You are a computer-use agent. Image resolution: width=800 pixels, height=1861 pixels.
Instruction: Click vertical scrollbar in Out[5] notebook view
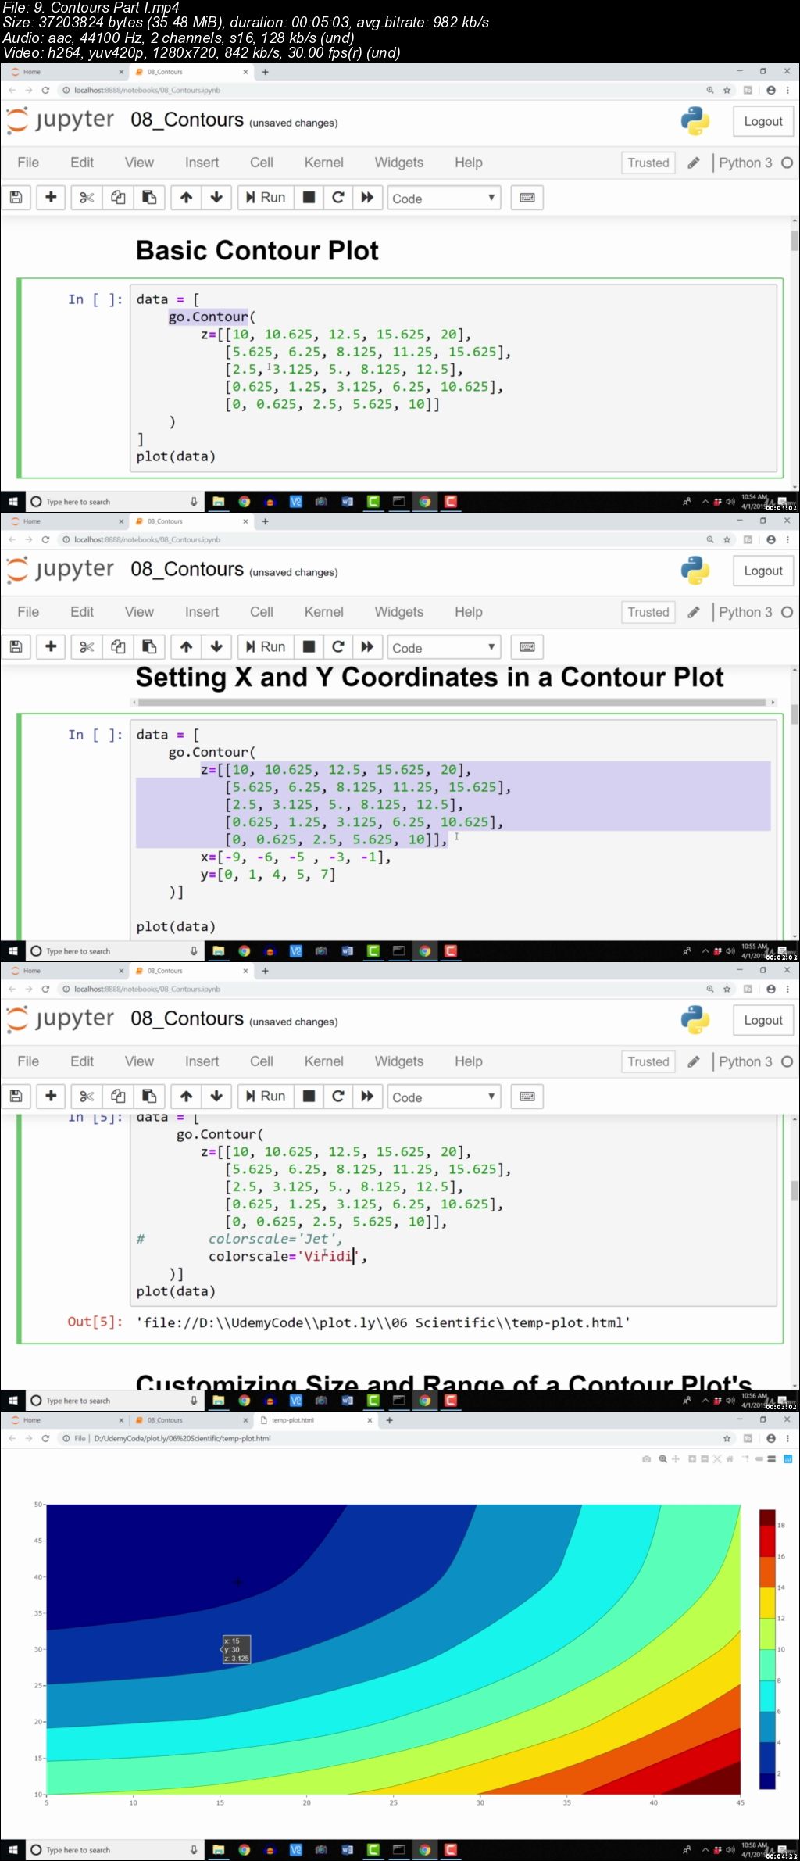[x=795, y=1190]
